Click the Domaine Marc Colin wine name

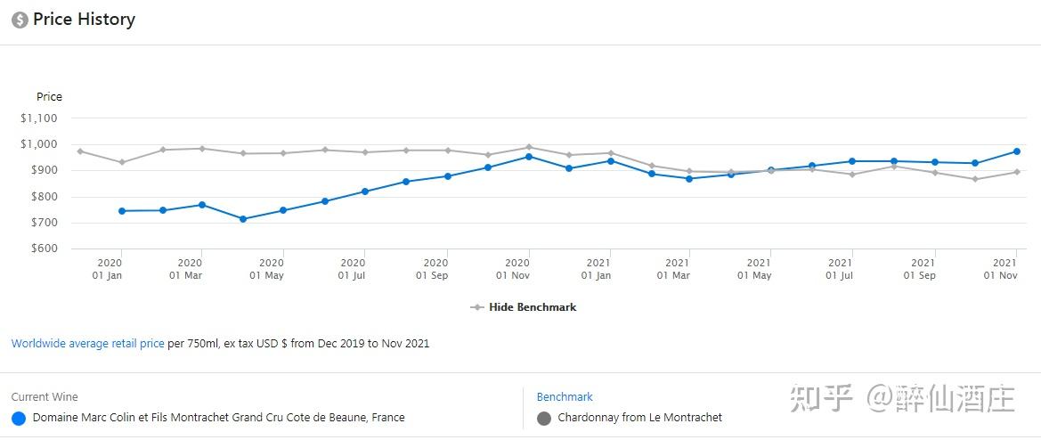click(x=218, y=417)
